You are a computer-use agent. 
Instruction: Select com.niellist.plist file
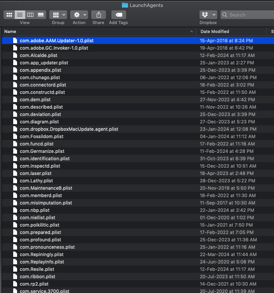point(138,218)
